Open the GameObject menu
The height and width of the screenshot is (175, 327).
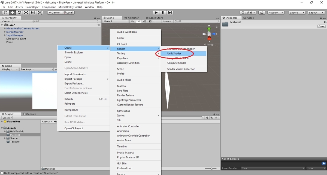pyautogui.click(x=32, y=7)
